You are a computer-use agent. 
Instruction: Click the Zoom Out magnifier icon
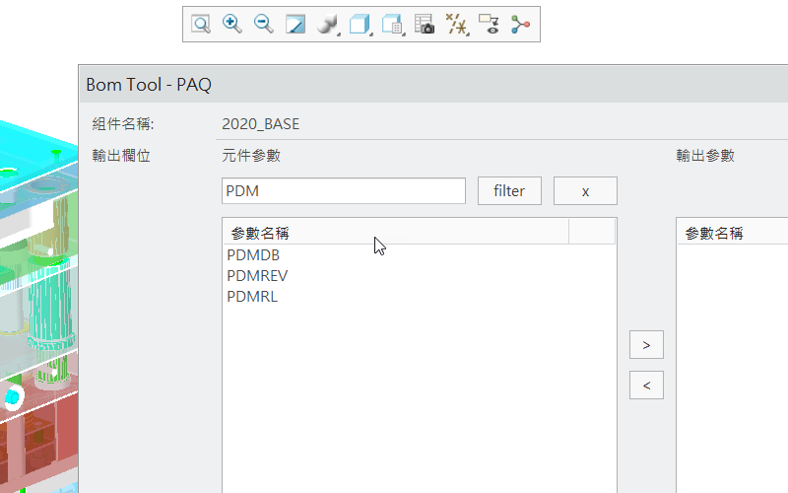[x=264, y=25]
